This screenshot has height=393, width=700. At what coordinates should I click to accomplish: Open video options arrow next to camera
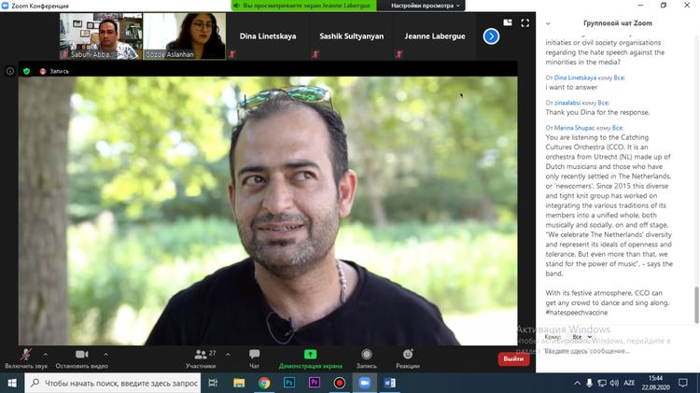coord(105,355)
